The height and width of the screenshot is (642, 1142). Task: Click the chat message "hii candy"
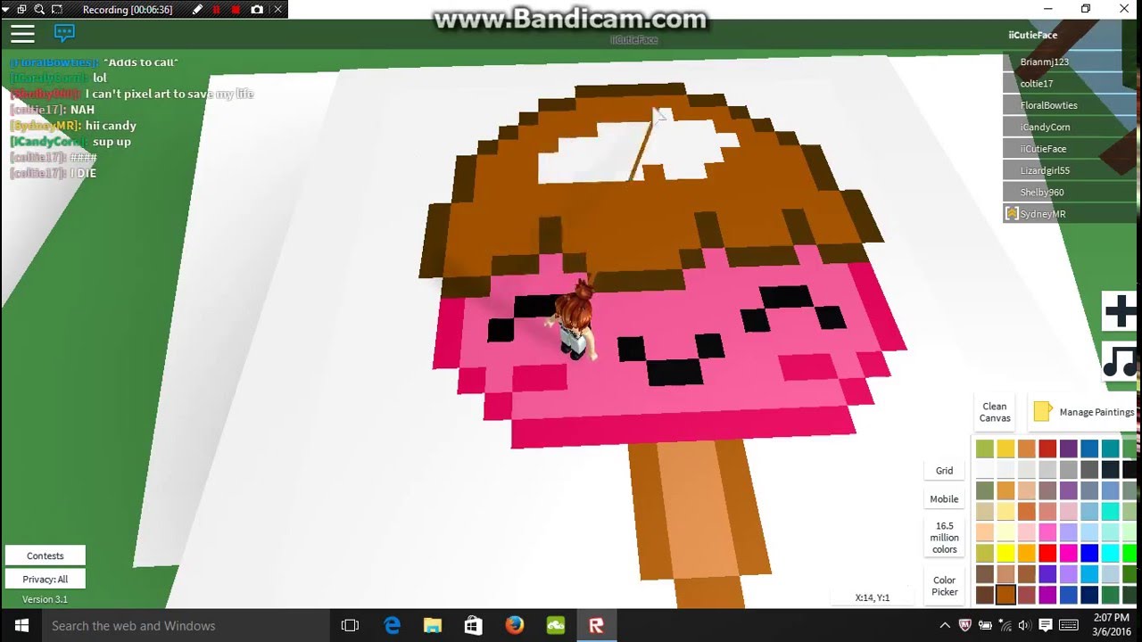pyautogui.click(x=111, y=126)
